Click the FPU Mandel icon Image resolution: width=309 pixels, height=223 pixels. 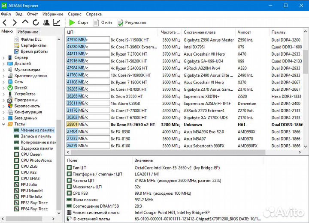pos(17,191)
